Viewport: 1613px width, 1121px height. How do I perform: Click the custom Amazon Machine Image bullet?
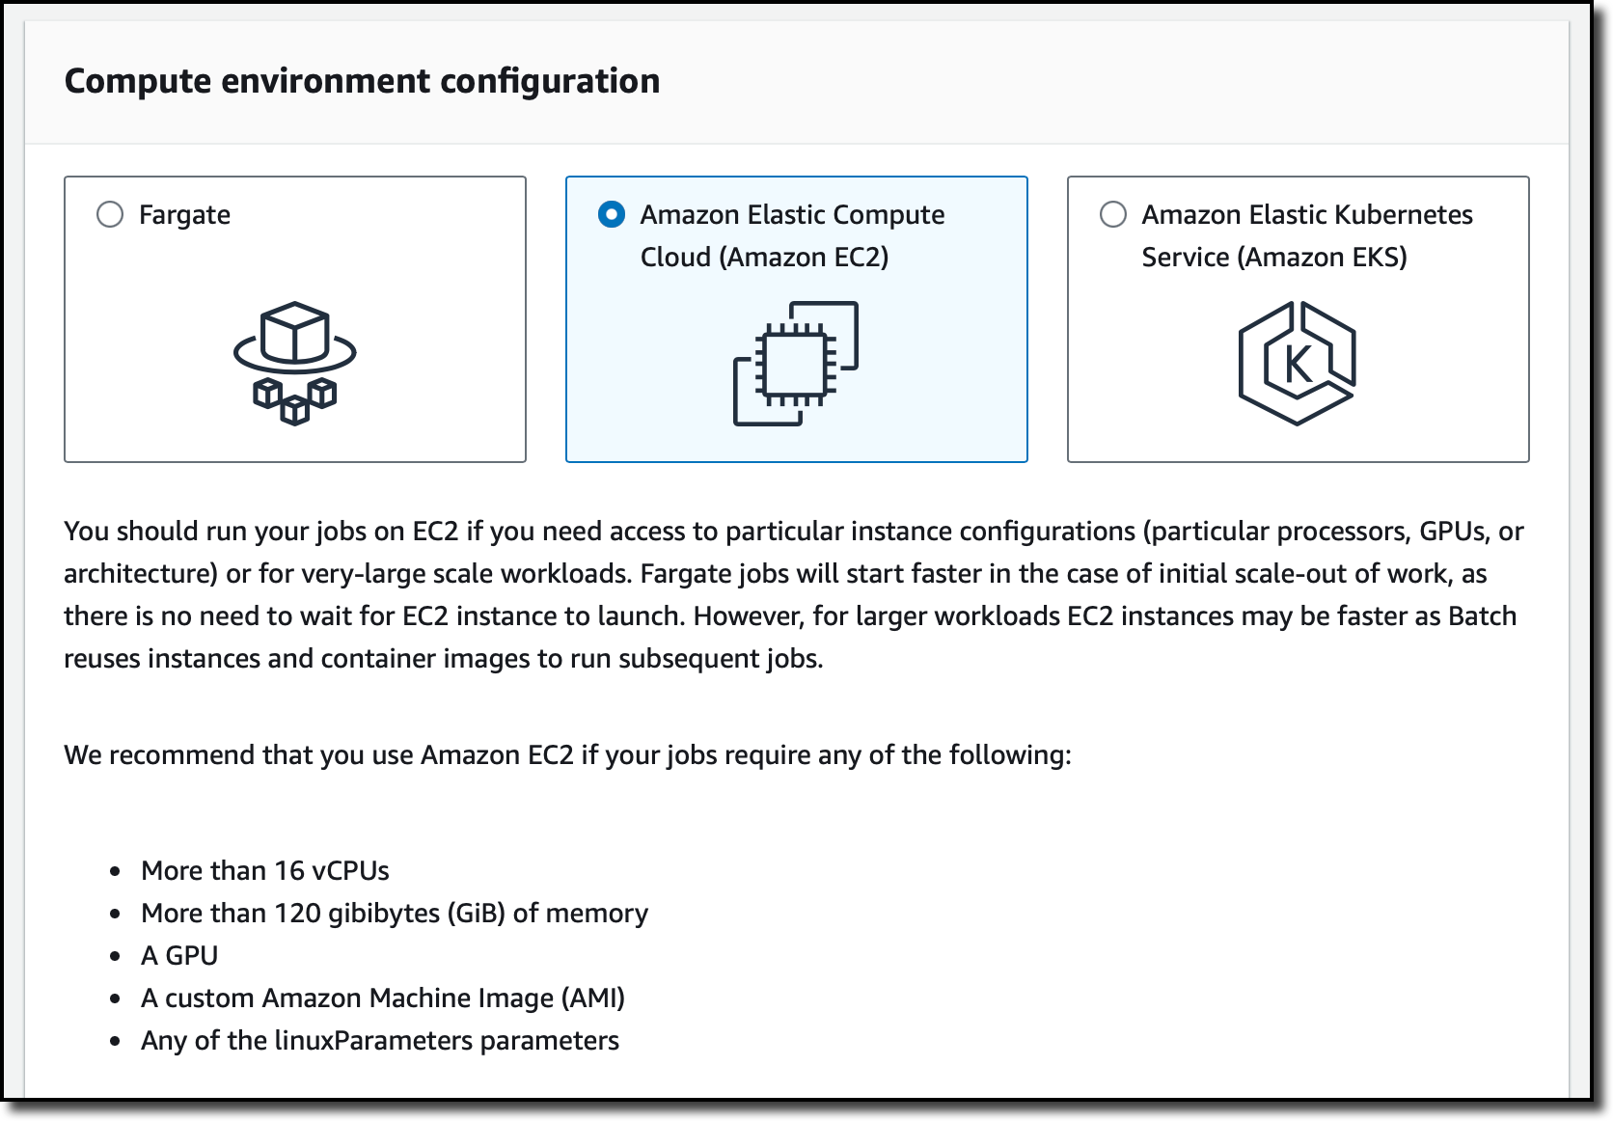[383, 998]
